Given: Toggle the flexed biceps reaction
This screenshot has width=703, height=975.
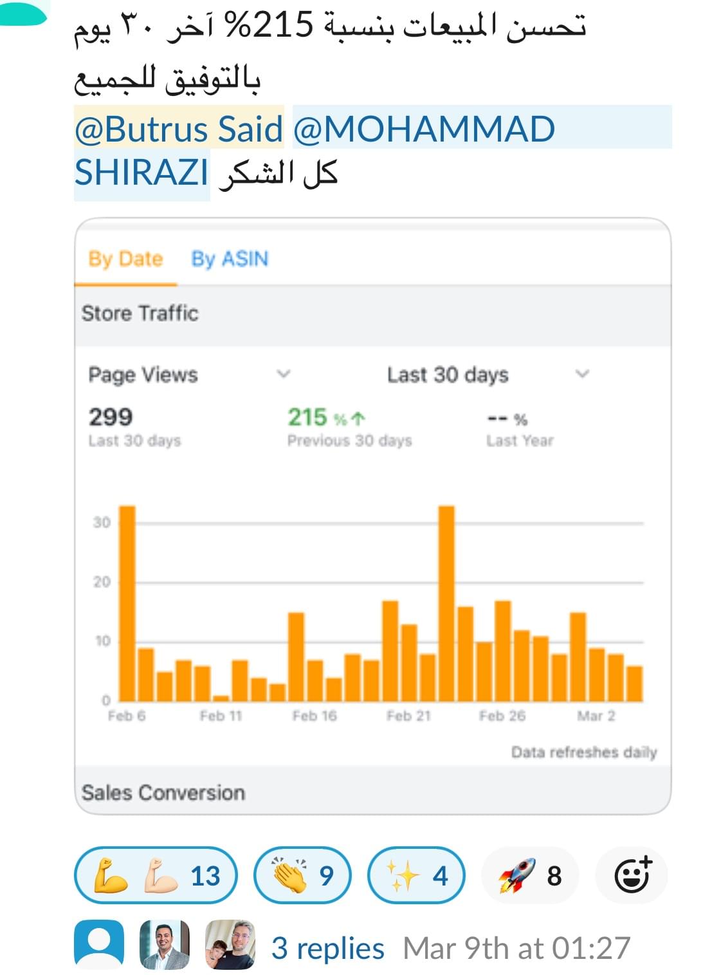Looking at the screenshot, I should [x=156, y=875].
